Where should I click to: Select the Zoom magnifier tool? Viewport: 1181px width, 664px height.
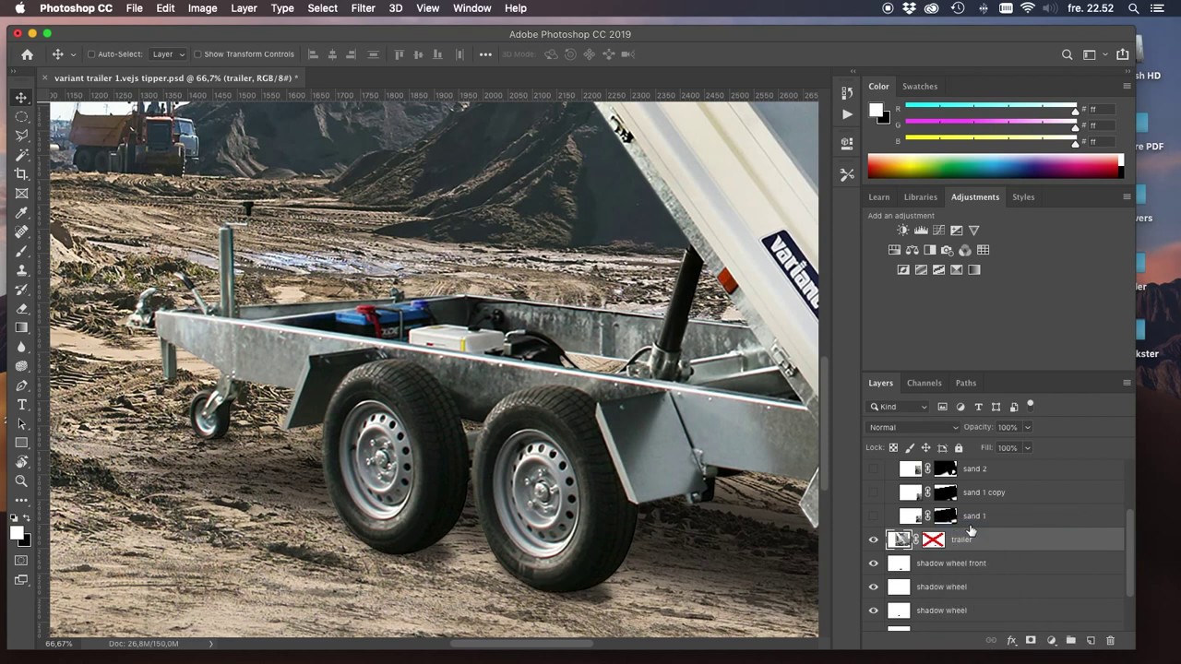(21, 480)
